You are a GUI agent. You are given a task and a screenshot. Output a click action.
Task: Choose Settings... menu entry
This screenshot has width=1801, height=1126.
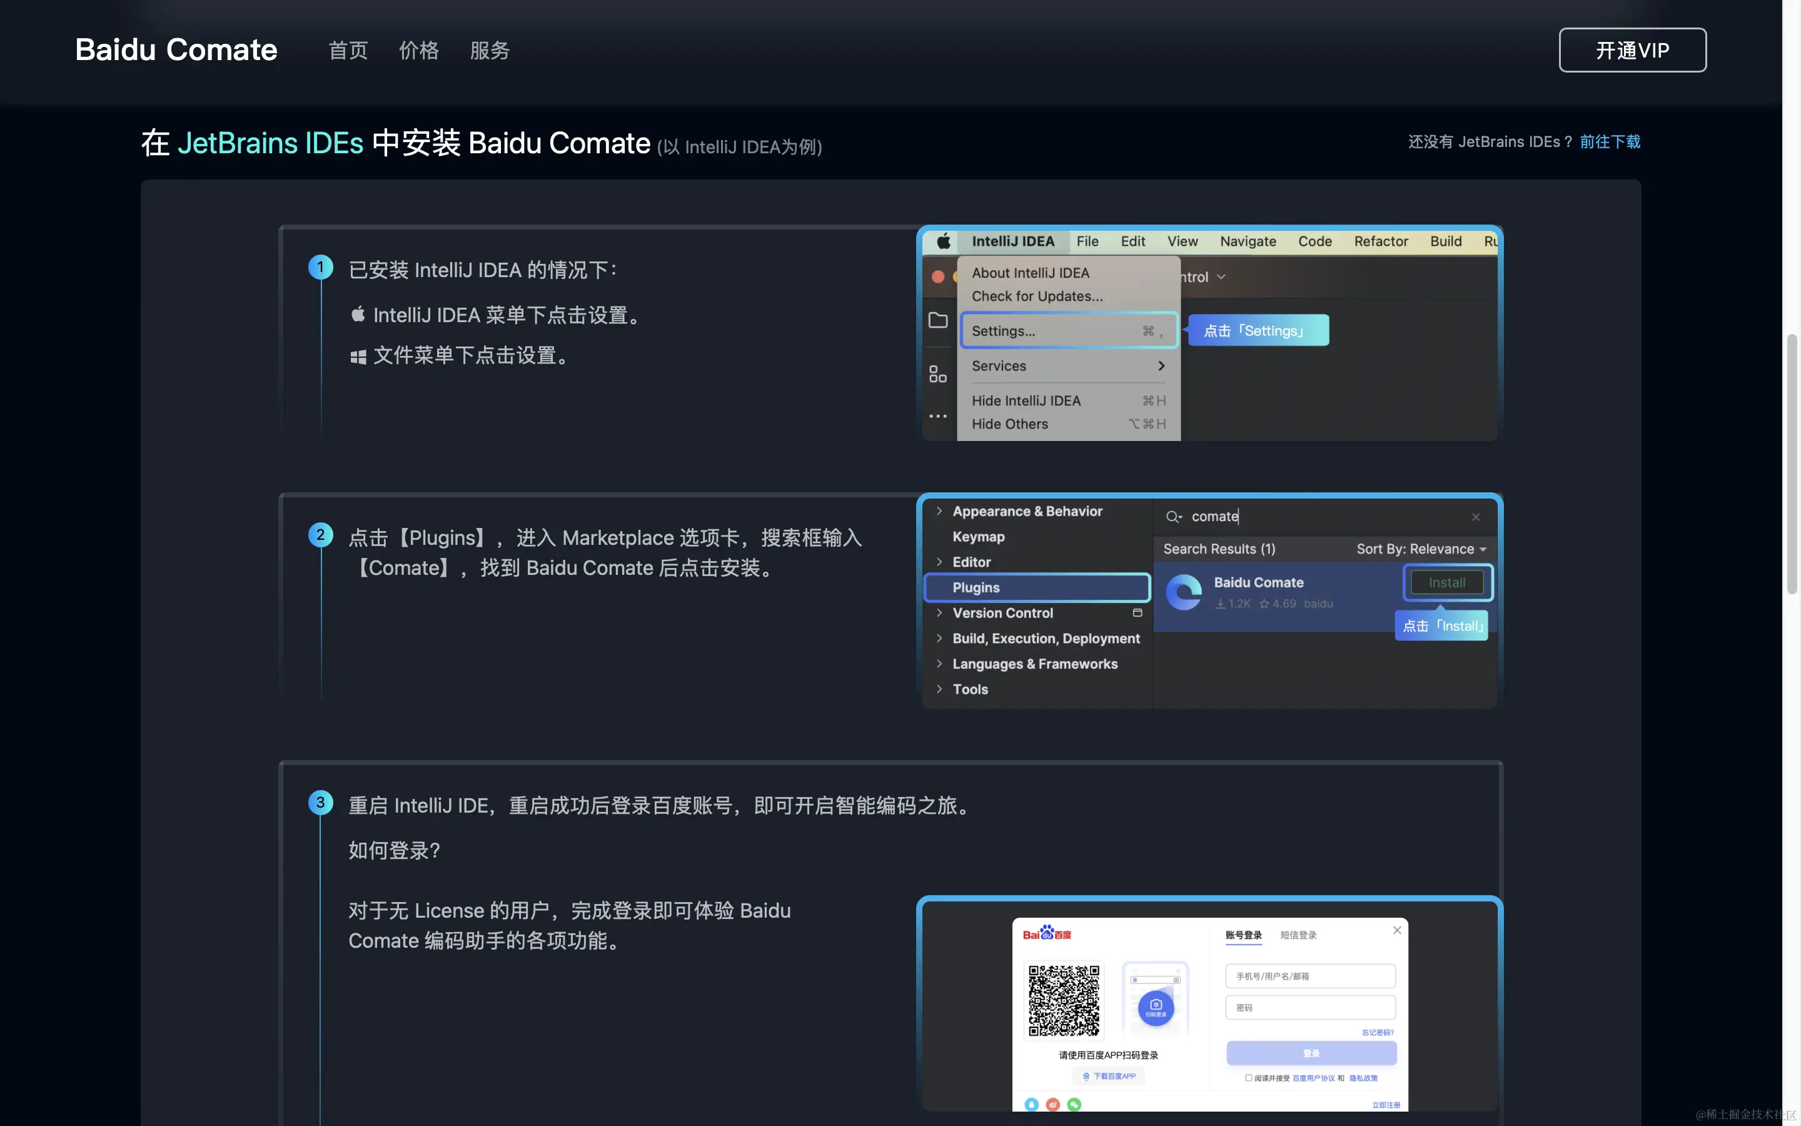coord(1069,331)
